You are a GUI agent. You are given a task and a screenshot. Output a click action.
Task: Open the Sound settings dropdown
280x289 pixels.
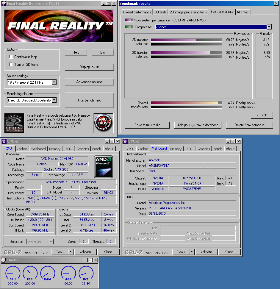[54, 82]
